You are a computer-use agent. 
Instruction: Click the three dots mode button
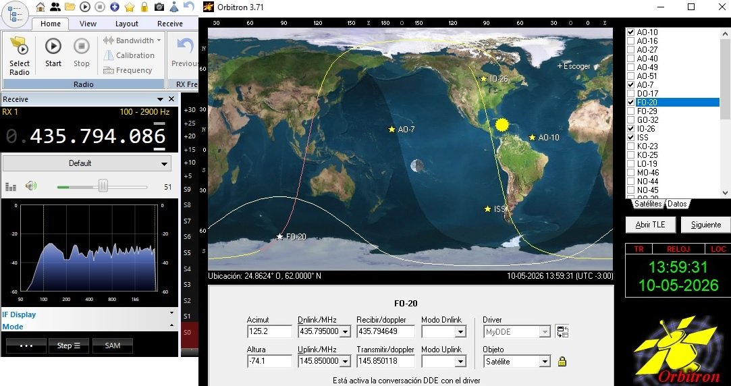pos(26,346)
